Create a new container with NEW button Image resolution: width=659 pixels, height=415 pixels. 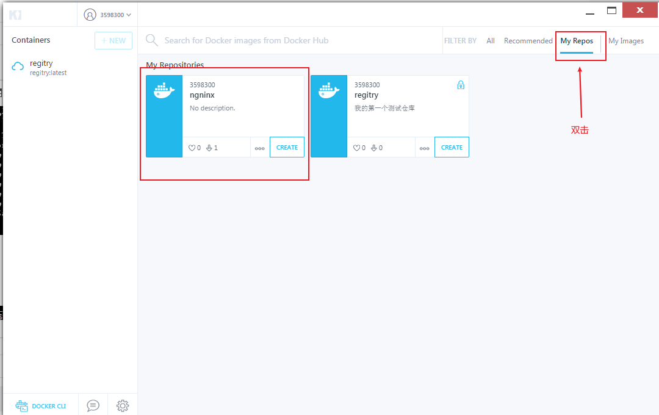[113, 41]
